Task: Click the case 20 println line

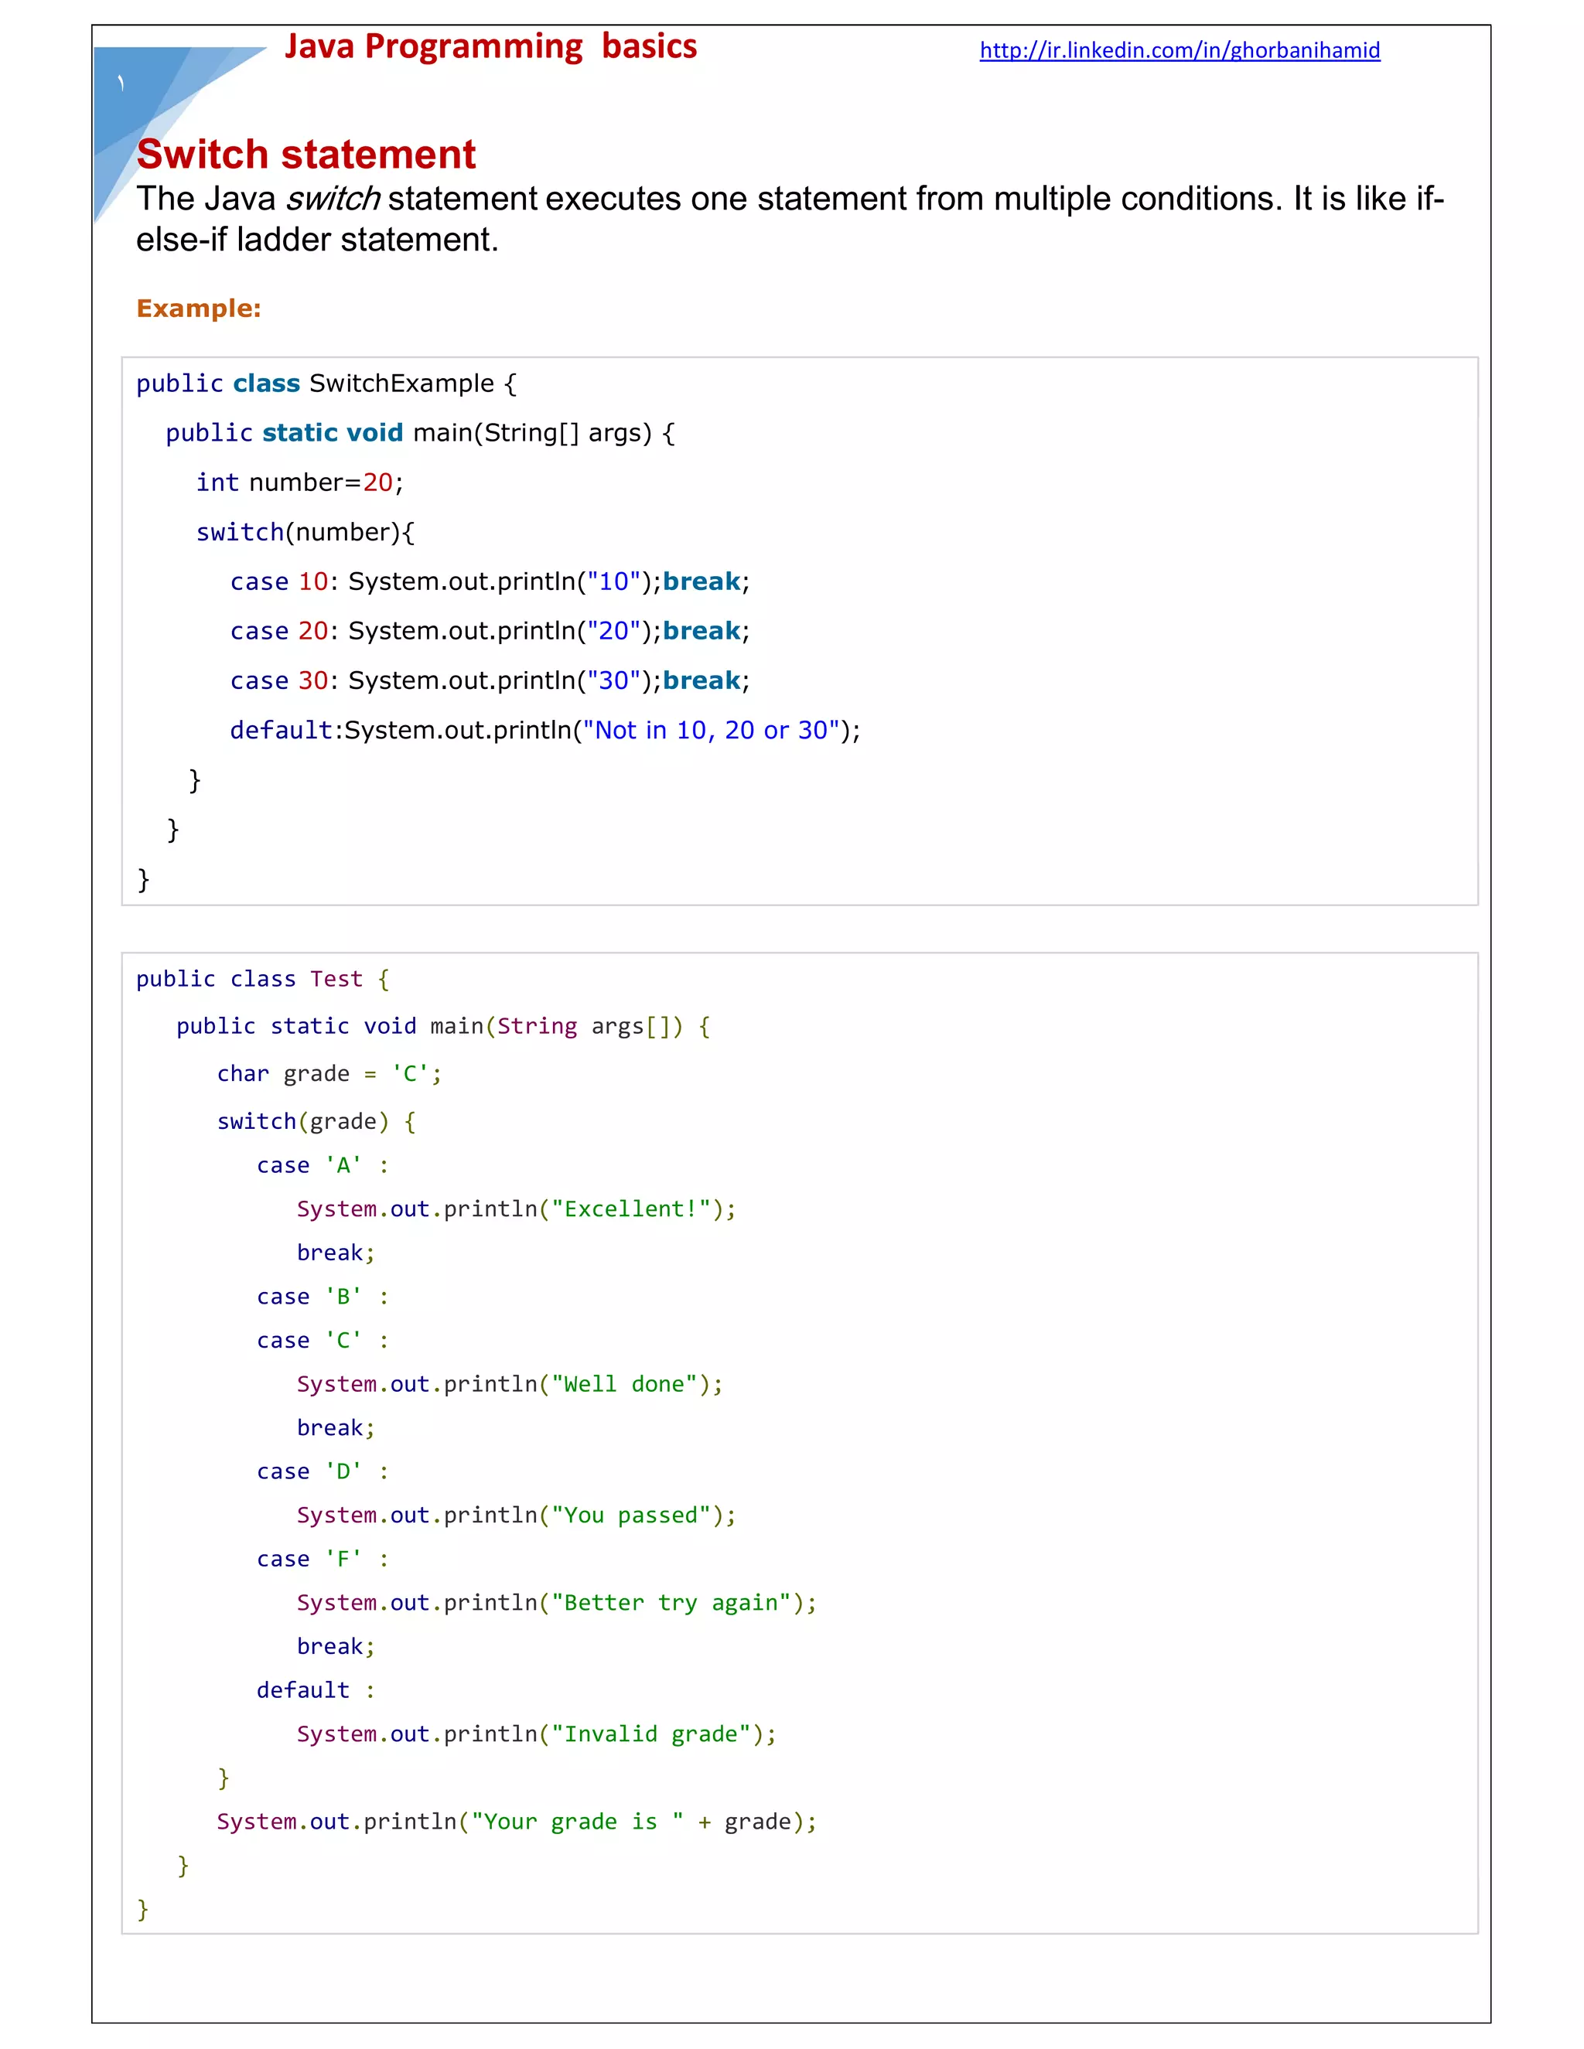Action: point(488,632)
